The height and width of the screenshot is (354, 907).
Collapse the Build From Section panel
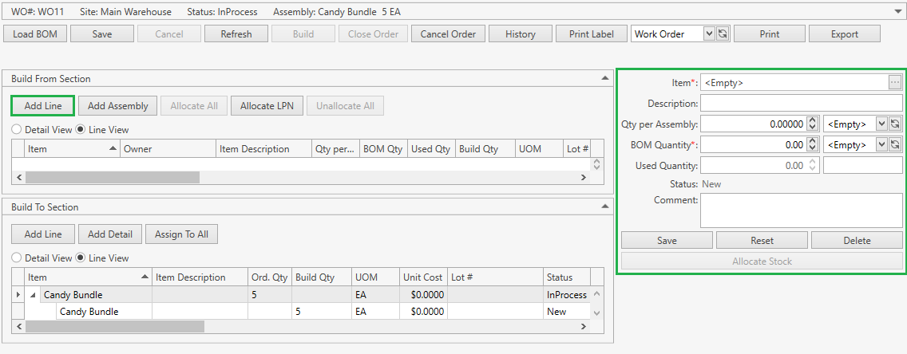click(604, 78)
